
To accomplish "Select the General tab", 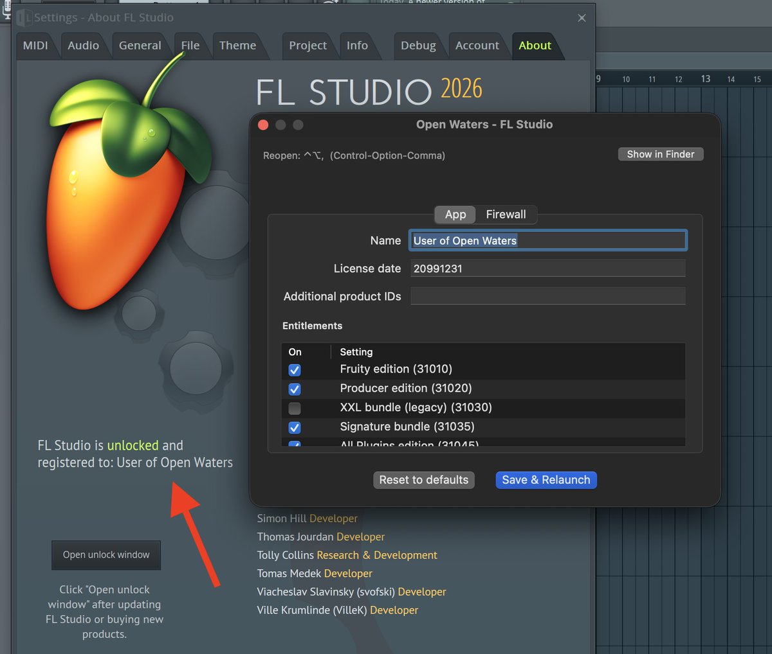I will (140, 46).
